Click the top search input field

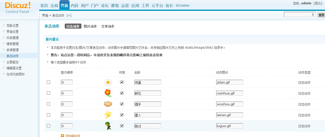point(300,15)
